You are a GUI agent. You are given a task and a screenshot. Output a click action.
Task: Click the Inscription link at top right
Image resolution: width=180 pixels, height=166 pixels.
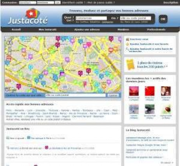pos(171,2)
